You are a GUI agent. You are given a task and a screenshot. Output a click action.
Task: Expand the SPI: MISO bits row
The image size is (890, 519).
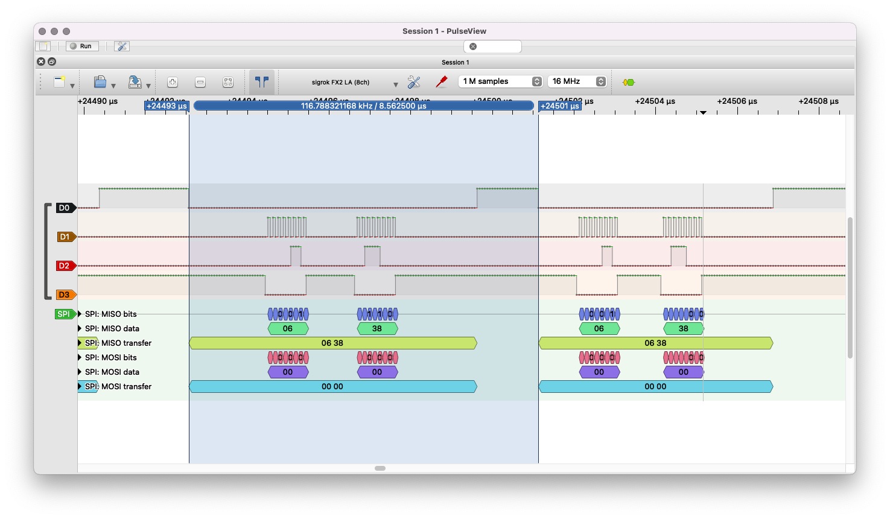(80, 314)
